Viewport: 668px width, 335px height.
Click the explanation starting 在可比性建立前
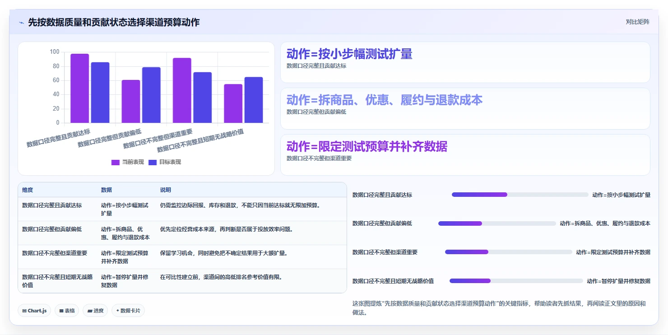click(222, 277)
